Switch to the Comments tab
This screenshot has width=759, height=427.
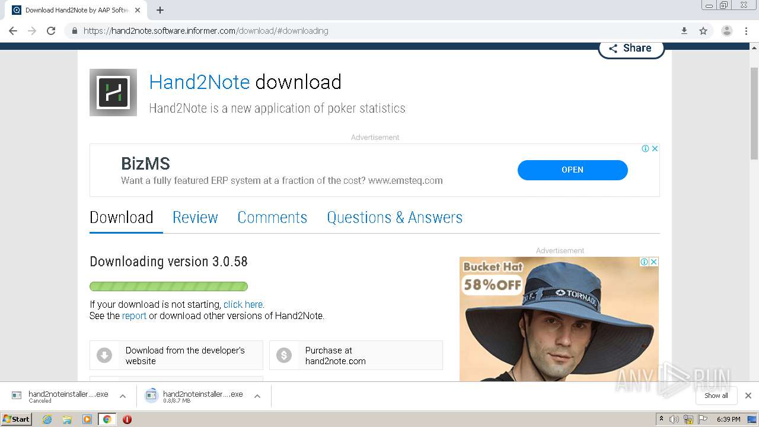pyautogui.click(x=272, y=218)
